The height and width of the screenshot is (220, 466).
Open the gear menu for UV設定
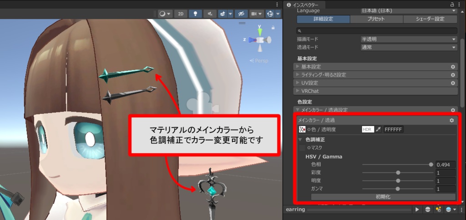tap(453, 83)
